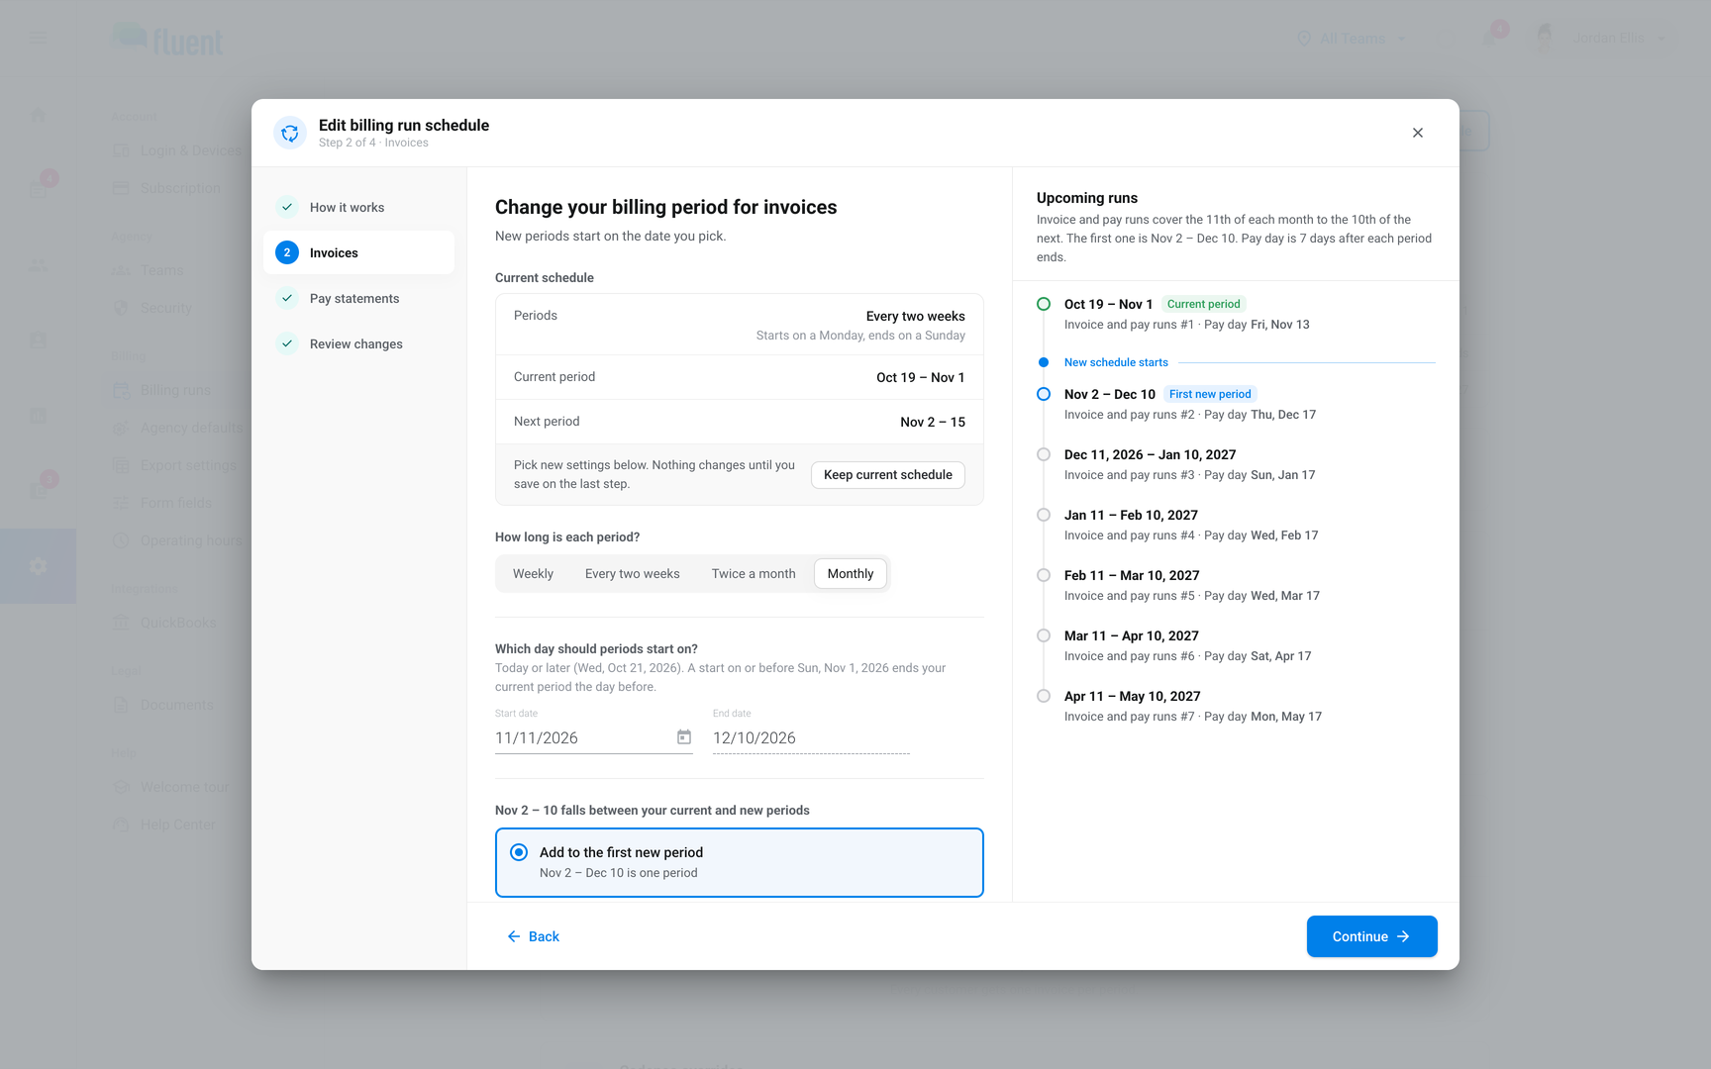The image size is (1711, 1069).
Task: Click the QuickBooks bank icon in sidebar
Action: 122,623
